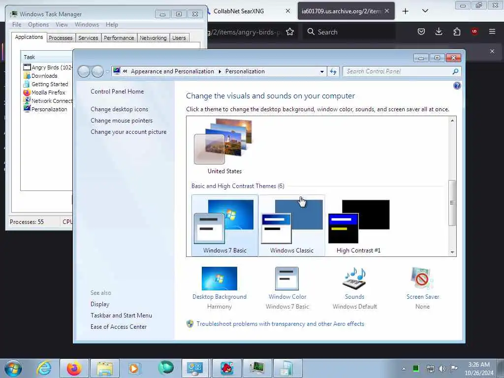Switch to Task Manager Performance tab
This screenshot has height=378, width=504.
119,38
